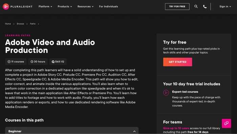
Task: Click the Skill IQ badge icon
Action: coord(53,62)
